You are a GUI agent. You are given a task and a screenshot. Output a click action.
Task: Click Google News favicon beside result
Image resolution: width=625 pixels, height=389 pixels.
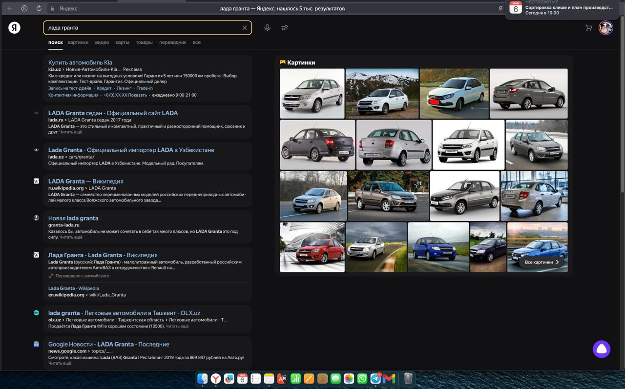click(x=36, y=344)
